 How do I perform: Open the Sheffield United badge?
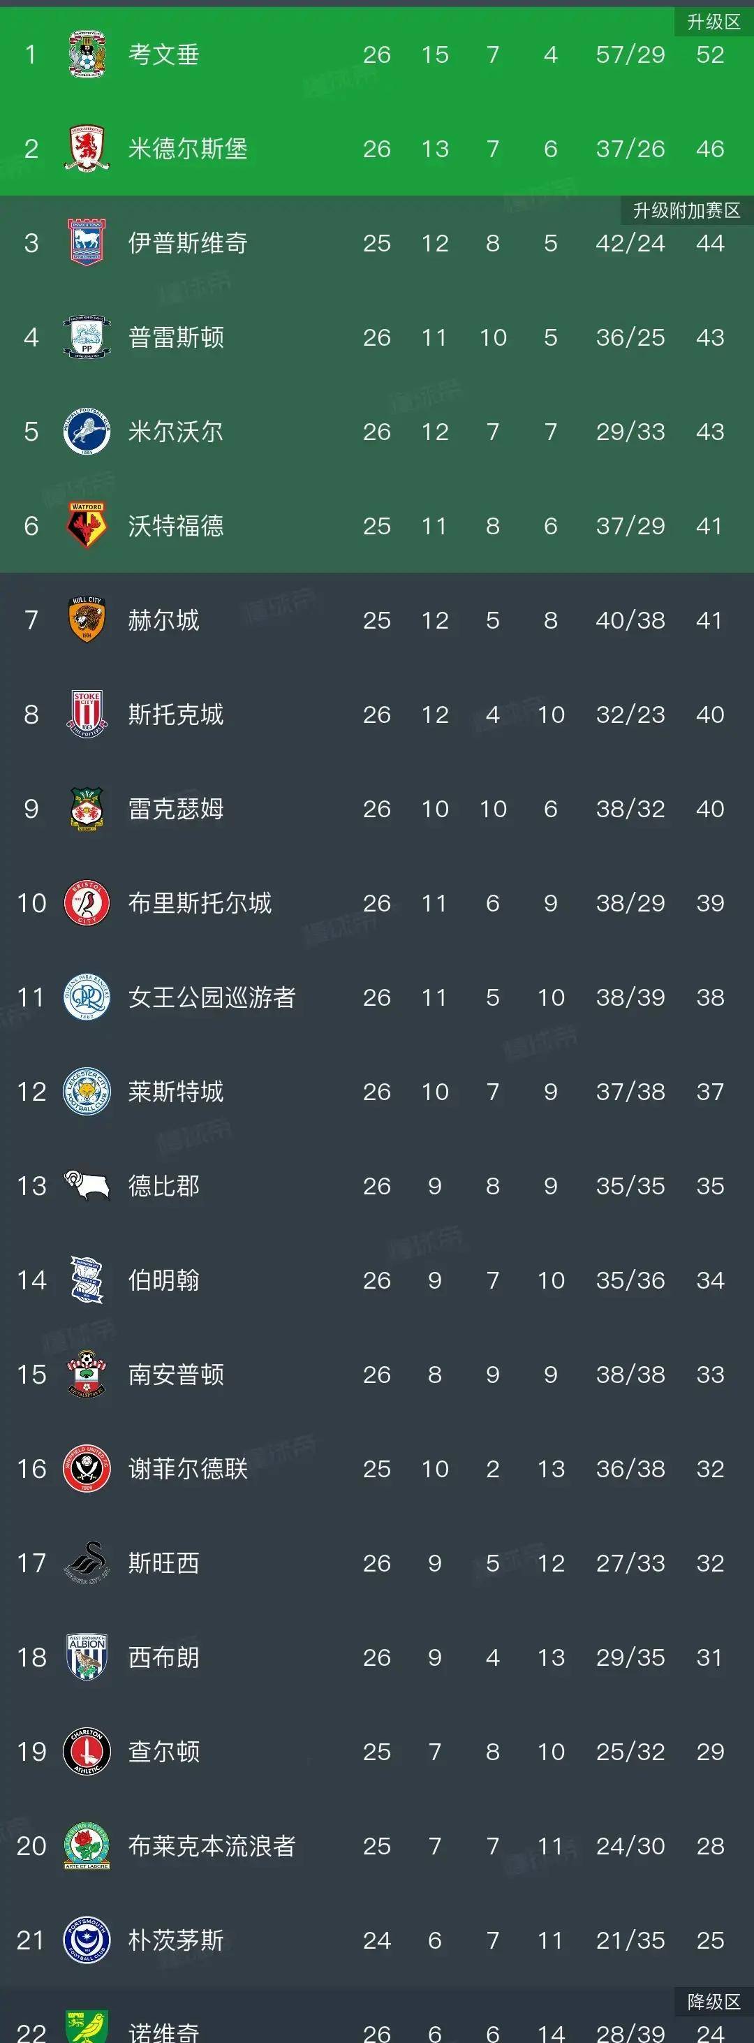87,1469
